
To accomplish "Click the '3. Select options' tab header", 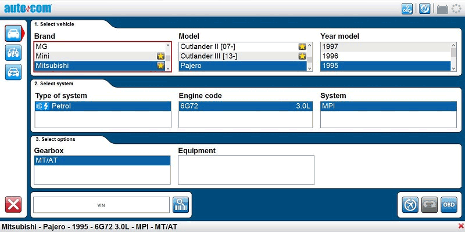I will (x=55, y=139).
